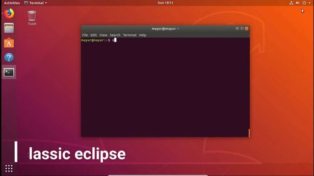Viewport: 314px width, 176px height.
Task: Maximize the terminal window
Action: click(x=242, y=29)
